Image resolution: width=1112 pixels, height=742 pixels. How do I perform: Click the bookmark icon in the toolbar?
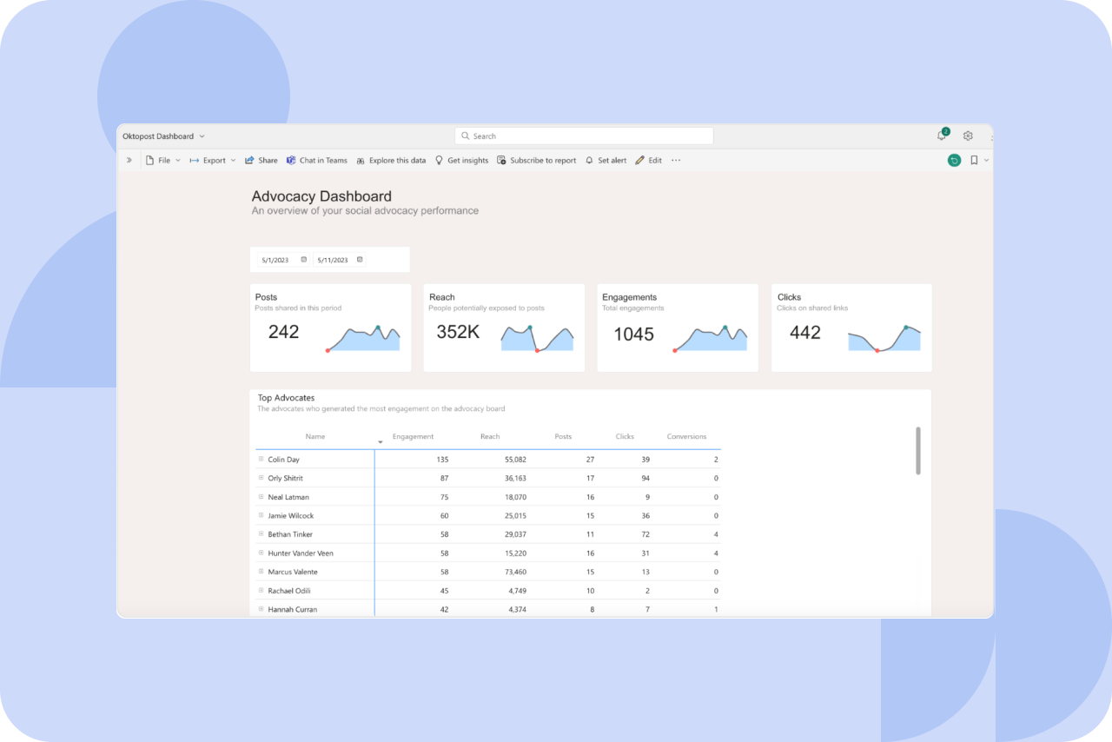coord(974,161)
